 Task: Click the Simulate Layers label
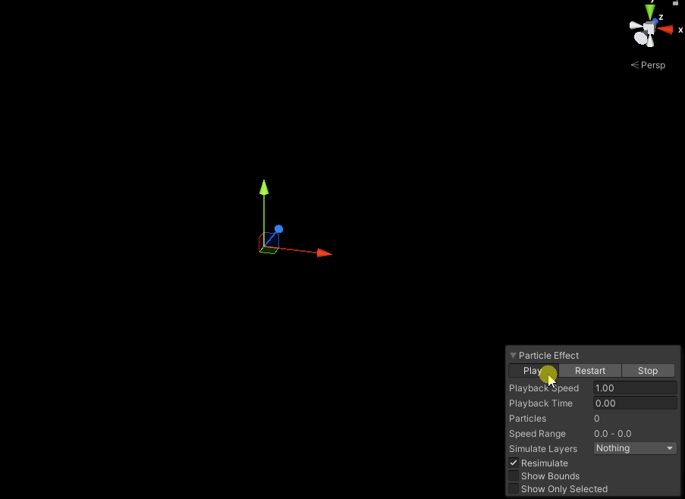coord(543,449)
